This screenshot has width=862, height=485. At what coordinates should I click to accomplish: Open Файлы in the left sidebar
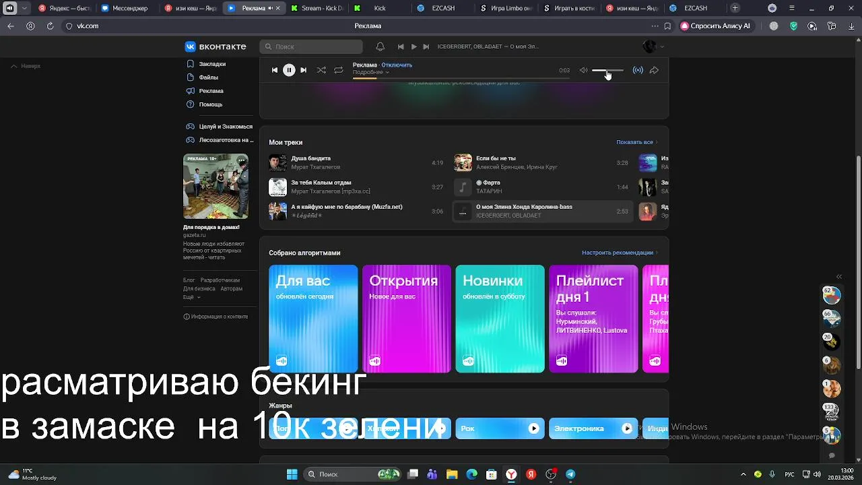coord(209,77)
